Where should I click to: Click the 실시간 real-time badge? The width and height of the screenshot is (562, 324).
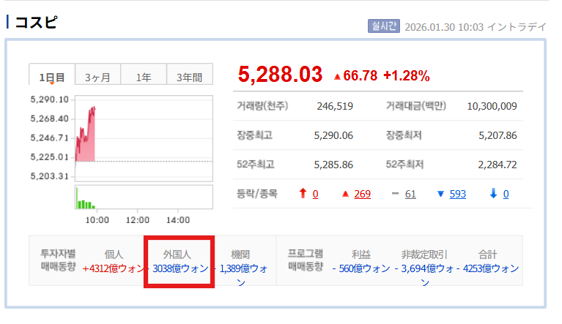click(383, 26)
